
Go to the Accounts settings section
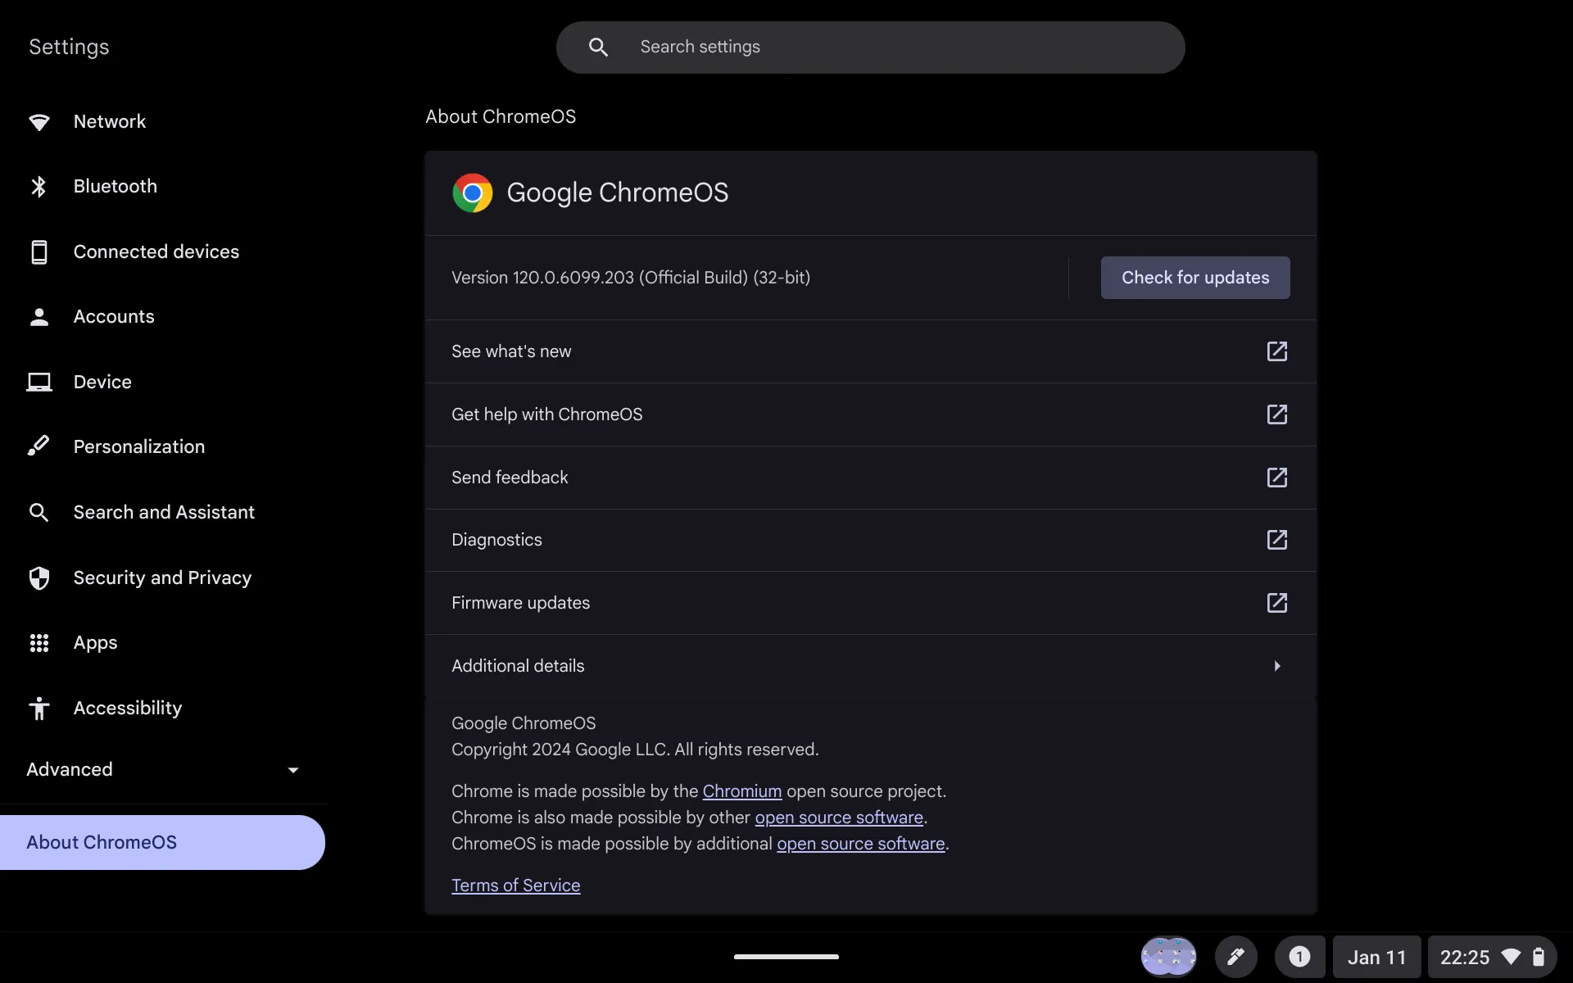[113, 317]
